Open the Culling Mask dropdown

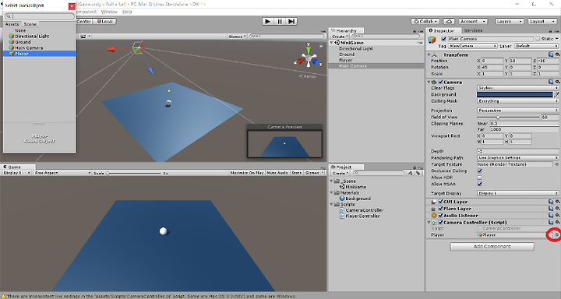click(x=517, y=101)
